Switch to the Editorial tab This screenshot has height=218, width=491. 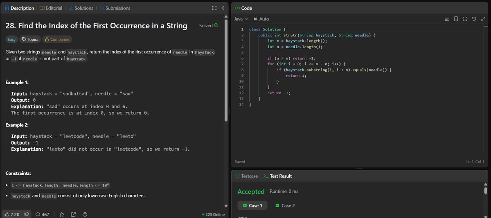pyautogui.click(x=51, y=8)
